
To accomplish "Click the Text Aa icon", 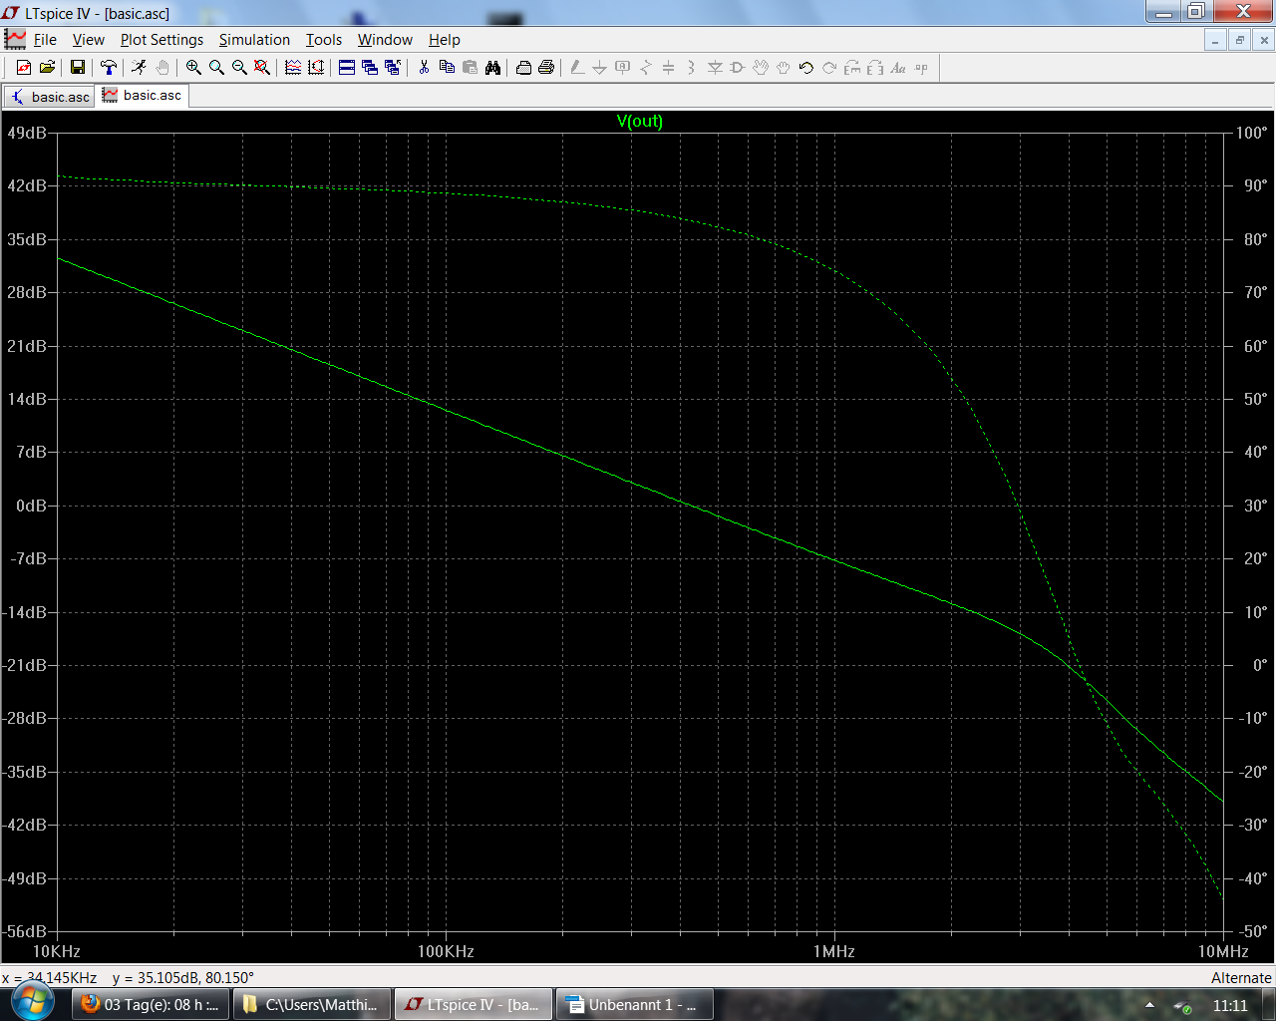I will tap(898, 68).
